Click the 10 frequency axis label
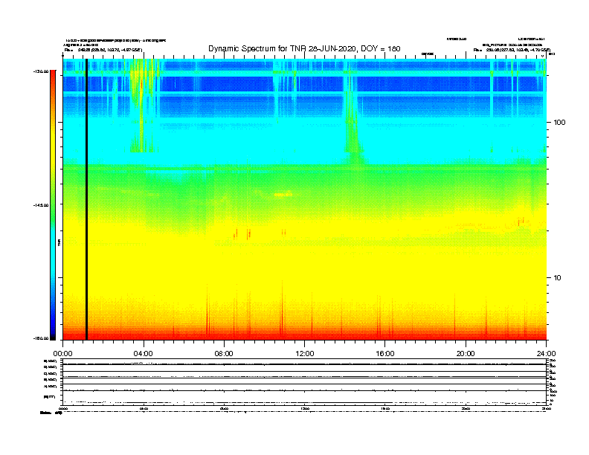The image size is (589, 455). tap(557, 278)
